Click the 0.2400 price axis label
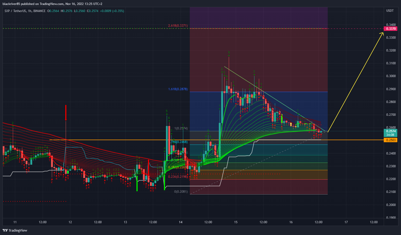Image resolution: width=401 pixels, height=235 pixels. pyautogui.click(x=391, y=153)
